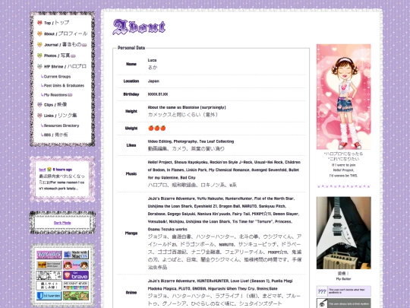Click the luca badge with two faces
Image resolution: width=410 pixels, height=308 pixels.
(76, 265)
